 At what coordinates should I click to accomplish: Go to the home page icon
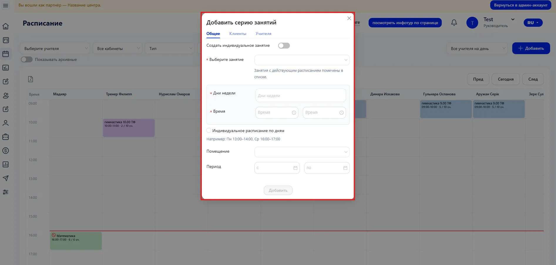click(x=6, y=26)
